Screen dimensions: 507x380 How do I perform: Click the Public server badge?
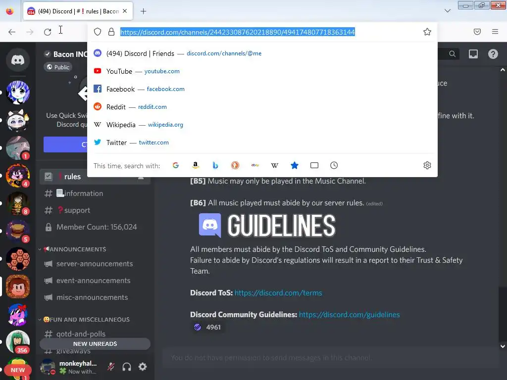[x=58, y=67]
